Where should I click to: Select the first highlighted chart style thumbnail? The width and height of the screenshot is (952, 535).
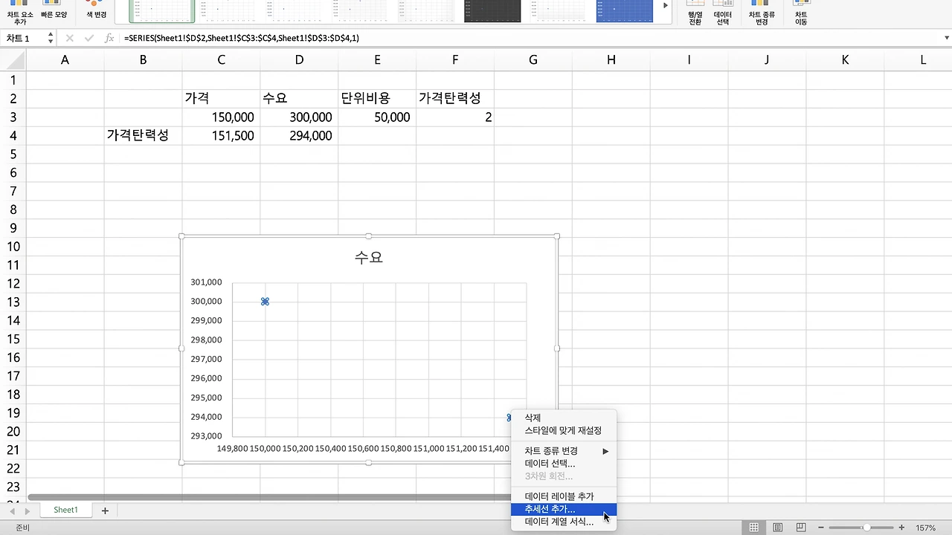(162, 10)
